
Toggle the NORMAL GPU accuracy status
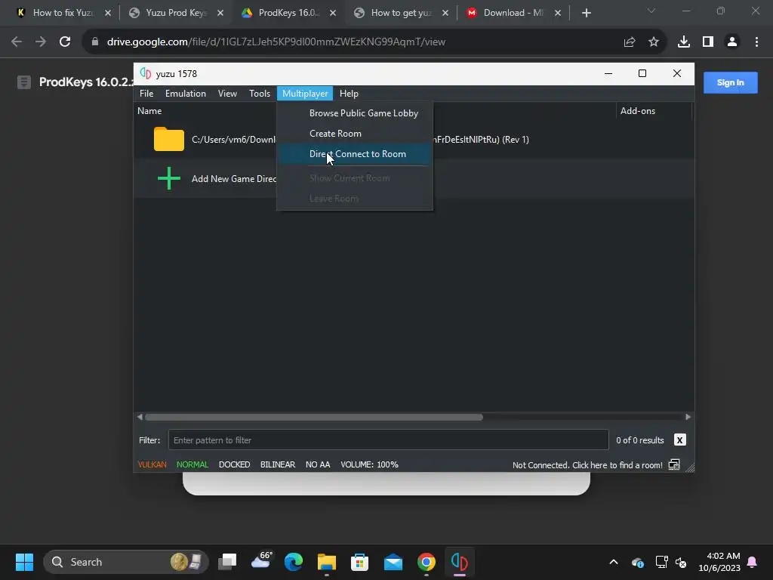192,464
